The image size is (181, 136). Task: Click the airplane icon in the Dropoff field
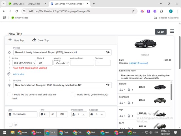[108, 85]
